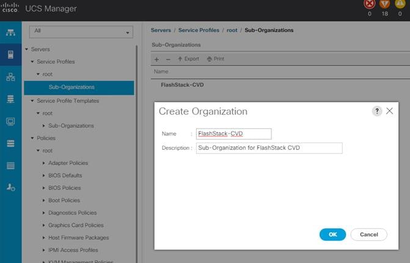Click the Cancel button
Image resolution: width=410 pixels, height=263 pixels.
click(x=368, y=234)
